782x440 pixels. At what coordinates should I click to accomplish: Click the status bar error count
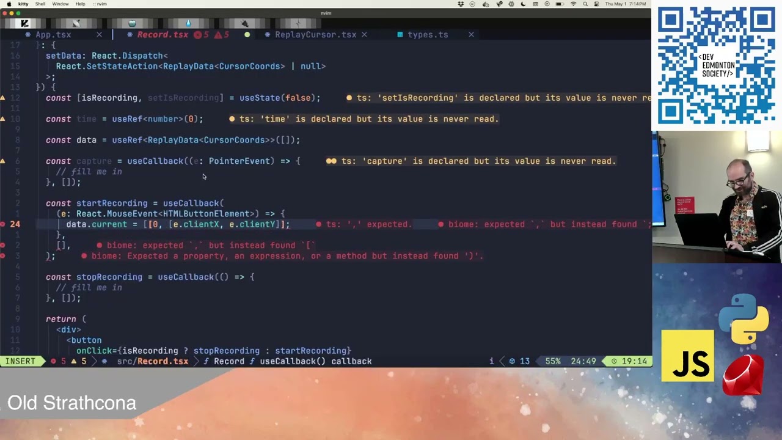point(58,361)
